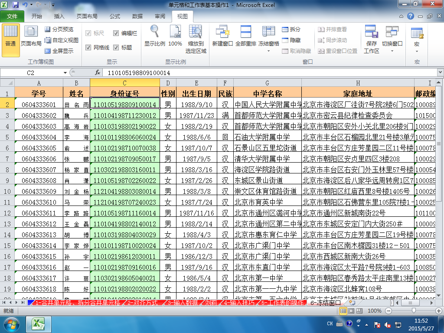Switch to the Page Layout (页面布局) ribbon tab
This screenshot has width=444, height=333.
pyautogui.click(x=87, y=16)
